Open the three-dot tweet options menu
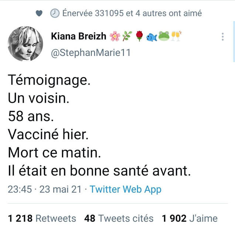 click(x=222, y=37)
